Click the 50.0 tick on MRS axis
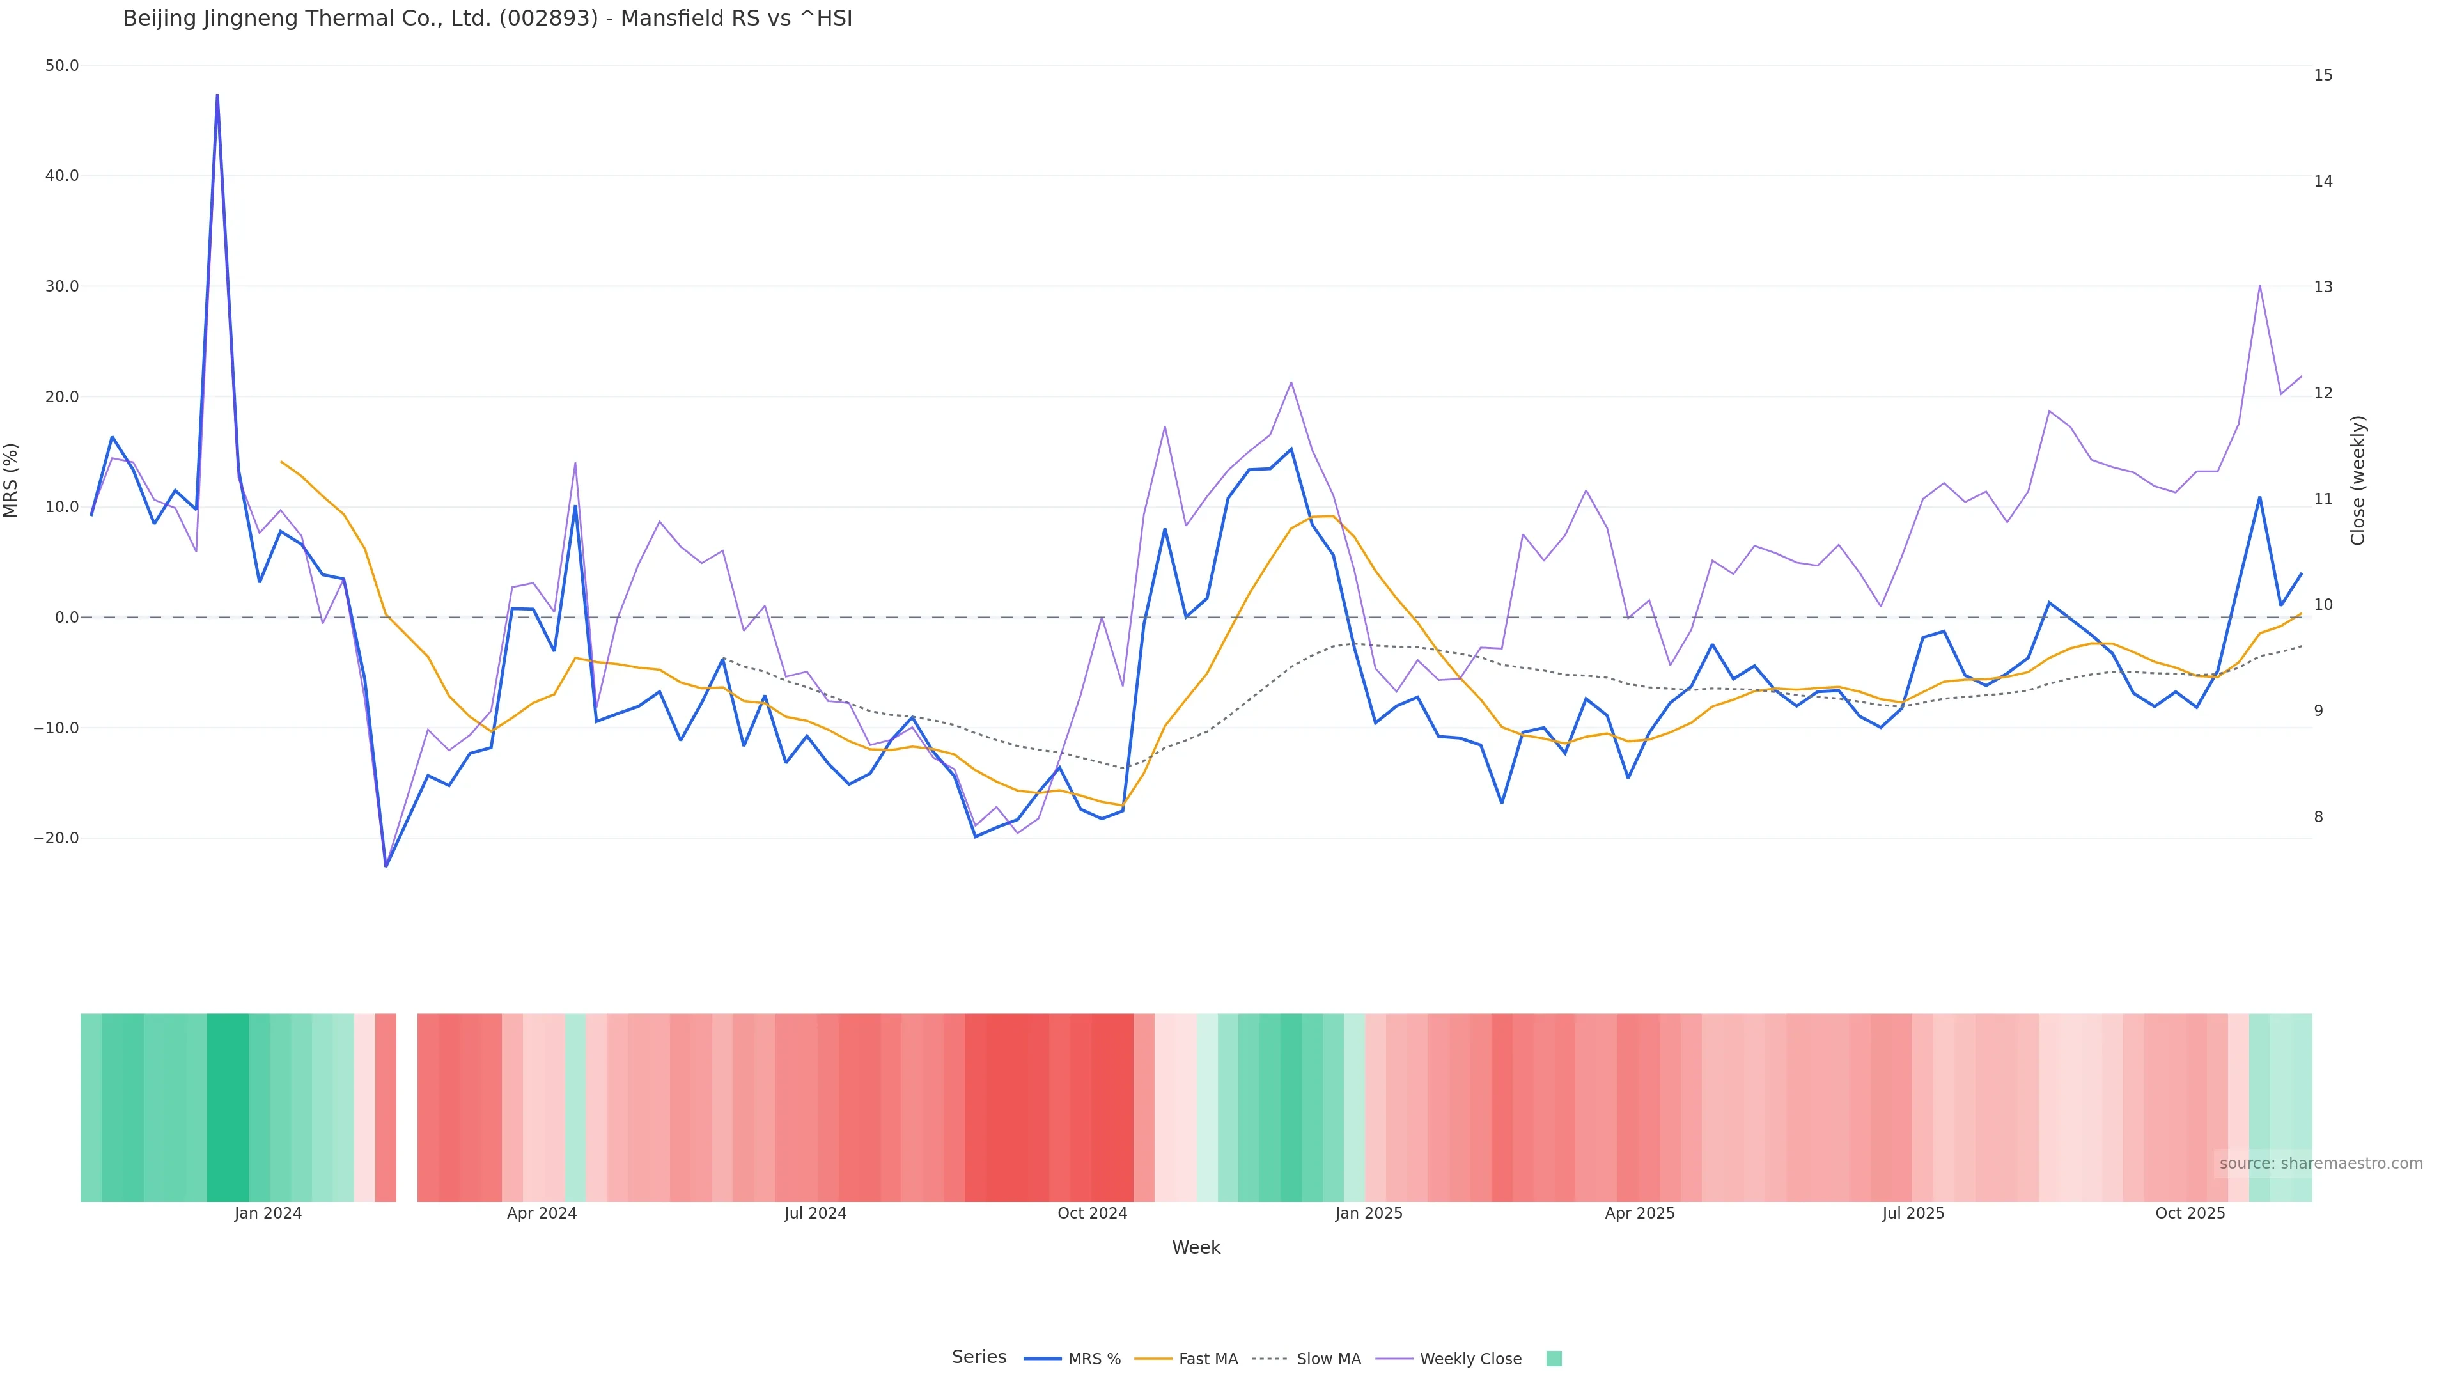Screen dimensions: 2455x1381 click(62, 66)
